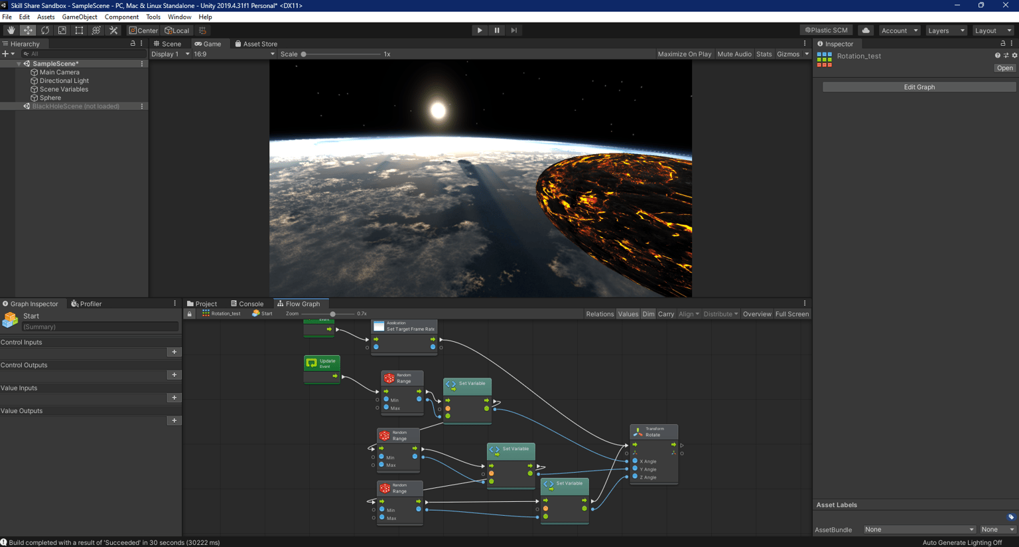Open the Account dropdown
This screenshot has width=1019, height=547.
(x=900, y=31)
